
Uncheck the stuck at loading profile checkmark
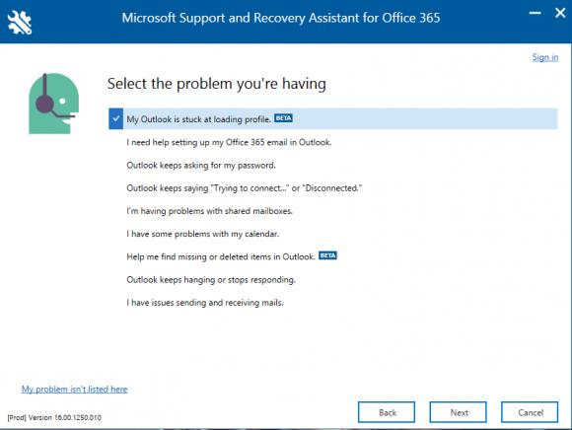tap(116, 118)
